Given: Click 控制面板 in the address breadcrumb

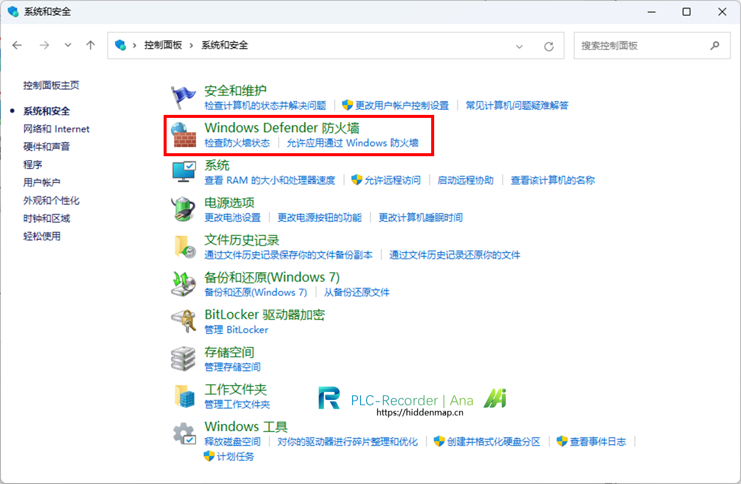Looking at the screenshot, I should pyautogui.click(x=163, y=45).
